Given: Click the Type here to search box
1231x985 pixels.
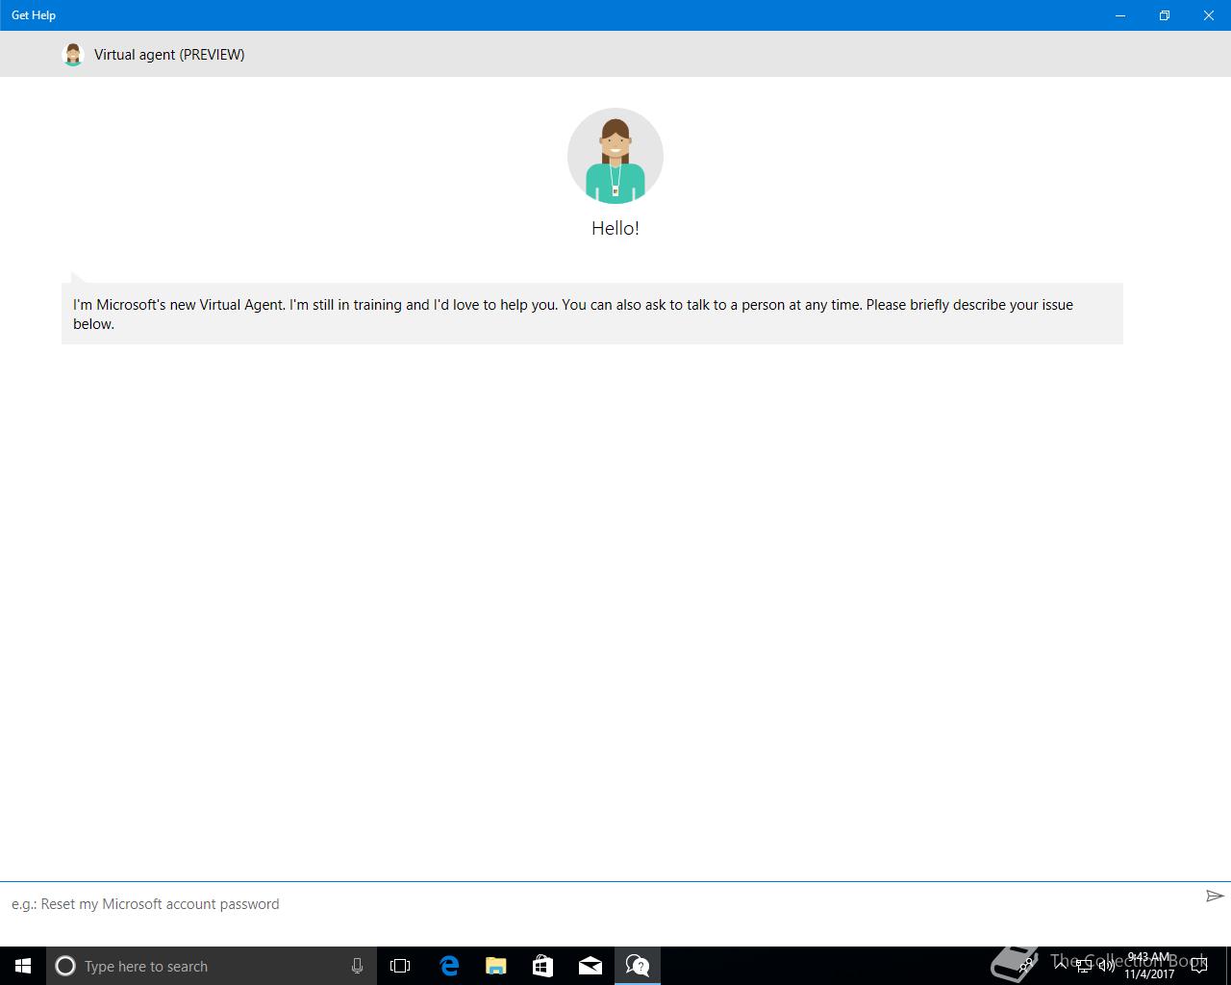Looking at the screenshot, I should [x=212, y=966].
